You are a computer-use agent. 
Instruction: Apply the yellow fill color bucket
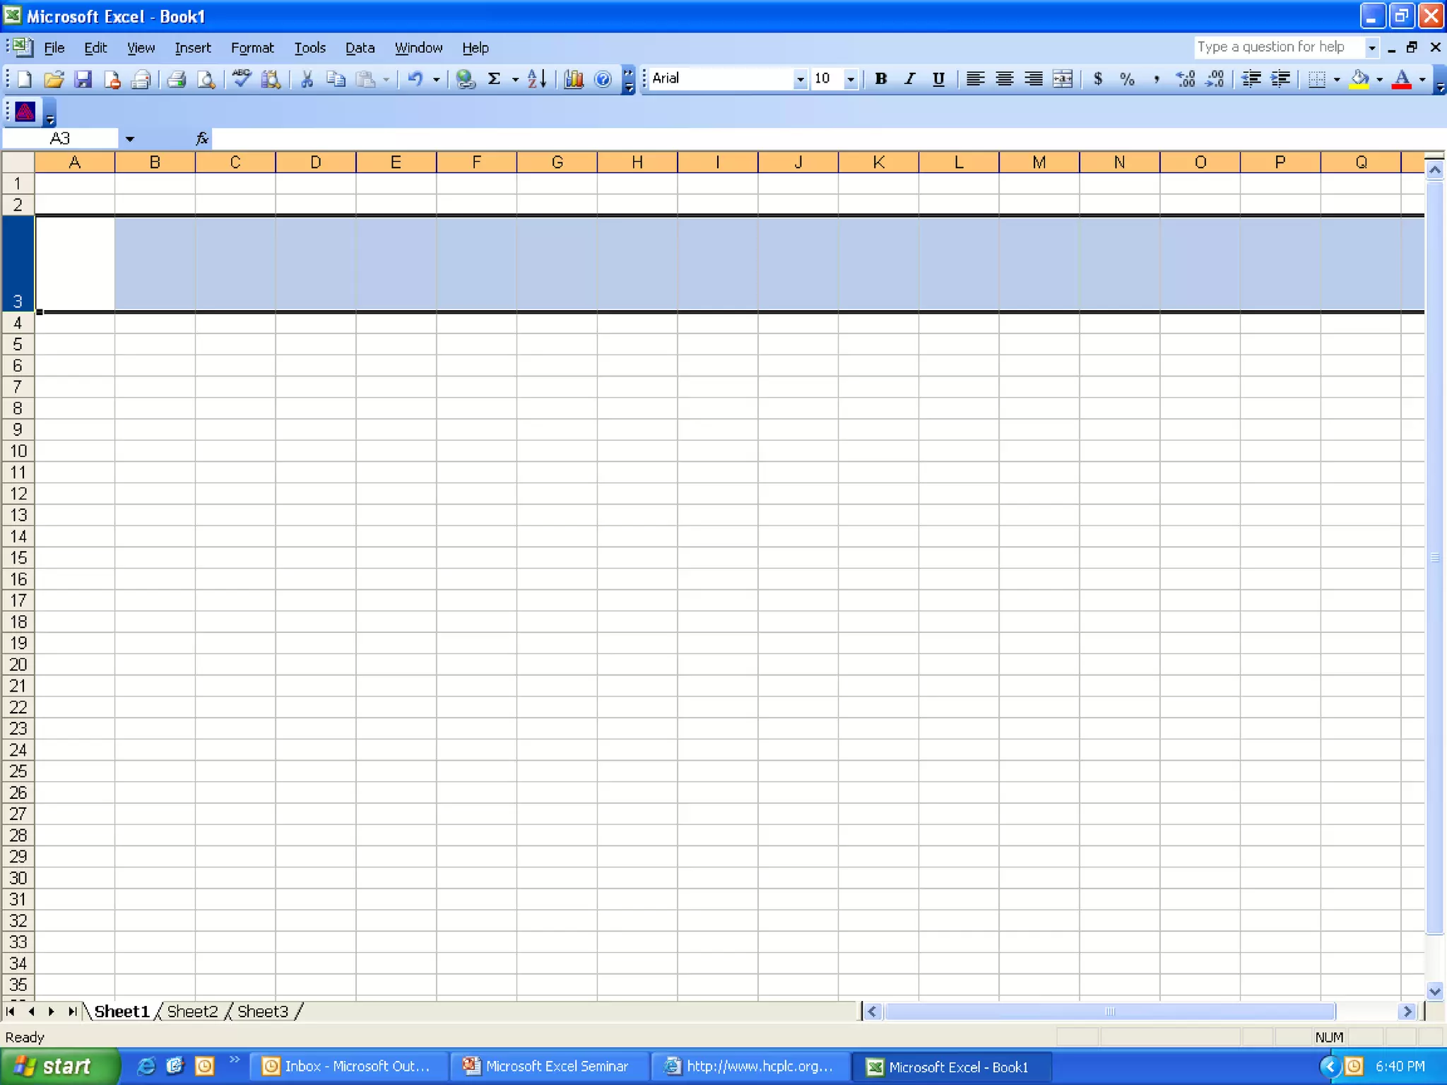coord(1359,79)
